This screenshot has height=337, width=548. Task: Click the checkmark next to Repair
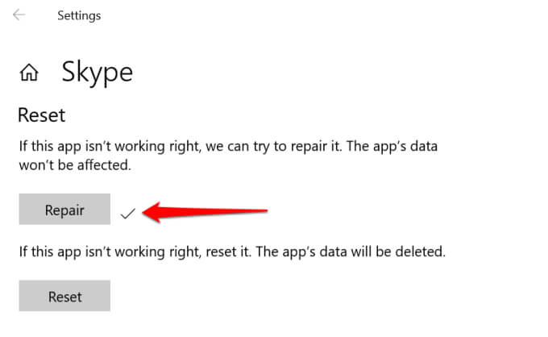pyautogui.click(x=127, y=213)
